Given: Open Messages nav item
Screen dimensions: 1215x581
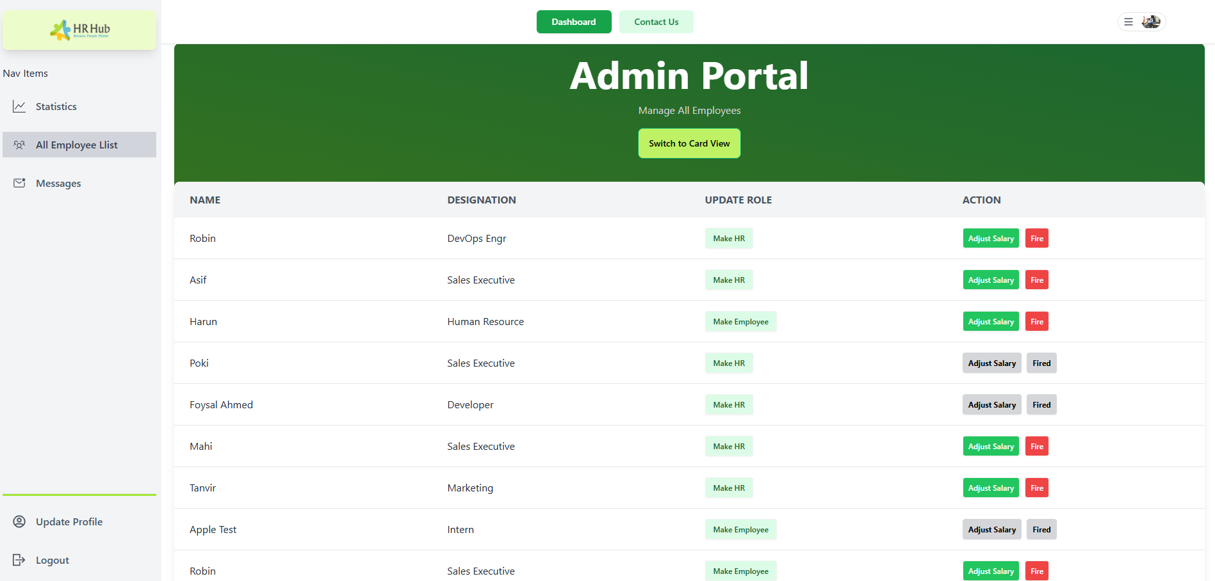Looking at the screenshot, I should tap(79, 183).
